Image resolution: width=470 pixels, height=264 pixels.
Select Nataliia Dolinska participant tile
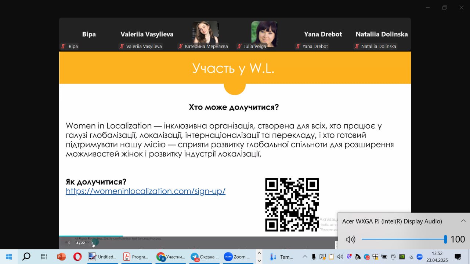tap(382, 34)
